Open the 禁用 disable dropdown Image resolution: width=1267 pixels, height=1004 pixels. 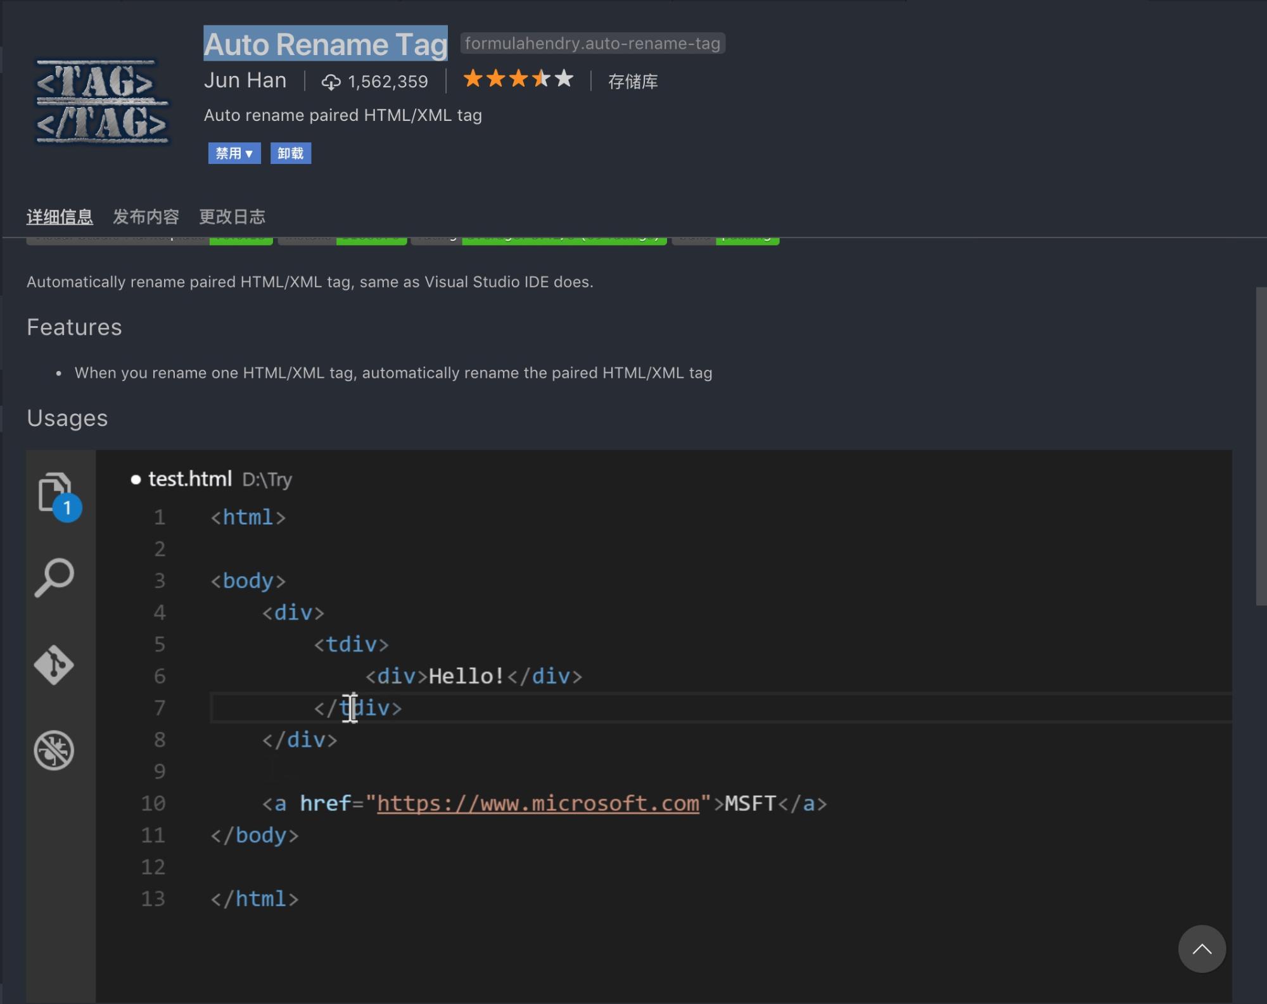234,153
